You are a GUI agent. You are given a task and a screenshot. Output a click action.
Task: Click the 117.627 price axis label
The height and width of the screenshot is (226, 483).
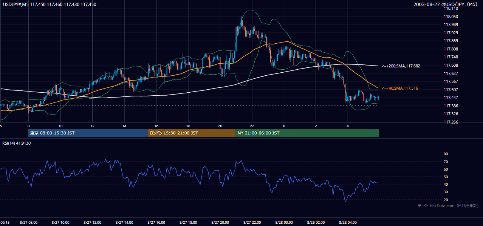450,73
